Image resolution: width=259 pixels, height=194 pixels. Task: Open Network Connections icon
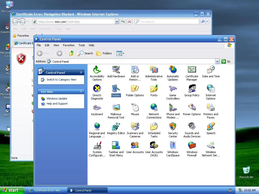pyautogui.click(x=154, y=111)
